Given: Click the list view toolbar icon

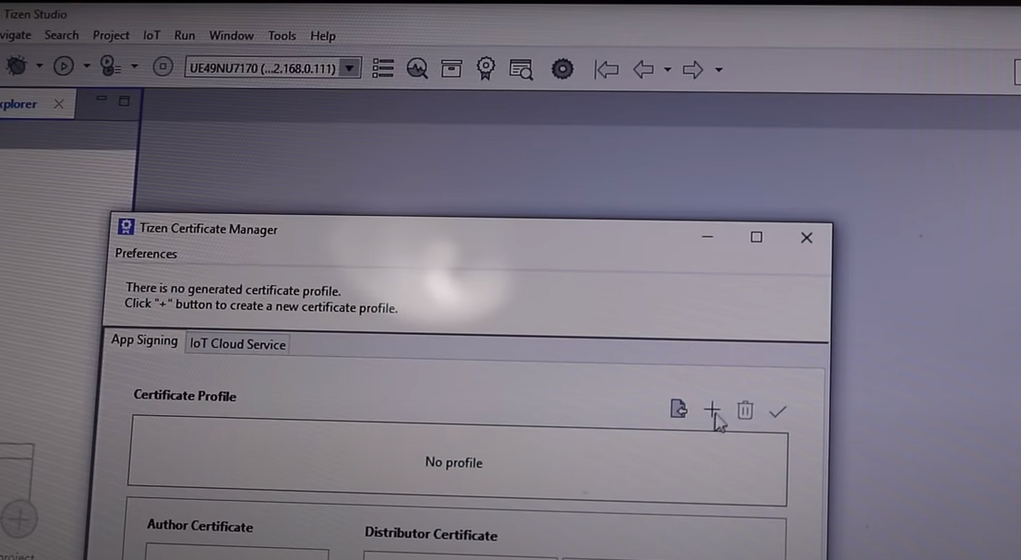Looking at the screenshot, I should click(383, 67).
